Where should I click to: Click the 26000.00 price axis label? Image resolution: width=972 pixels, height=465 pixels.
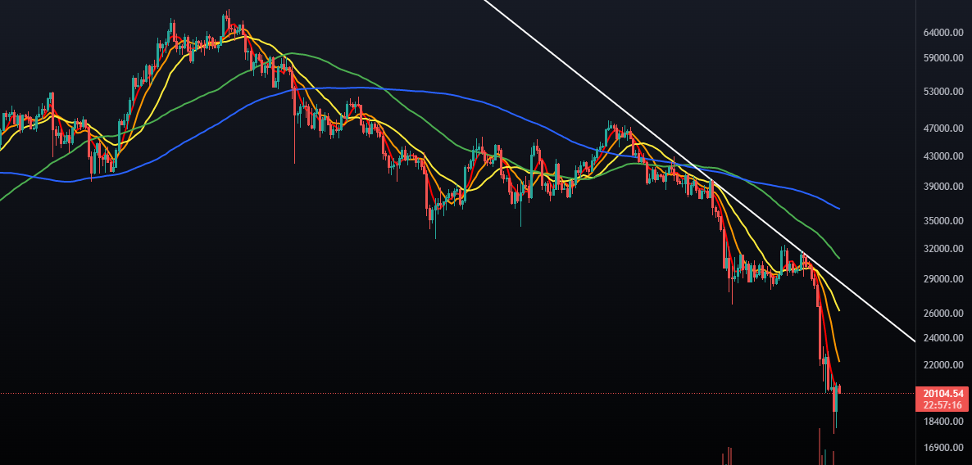(x=942, y=314)
